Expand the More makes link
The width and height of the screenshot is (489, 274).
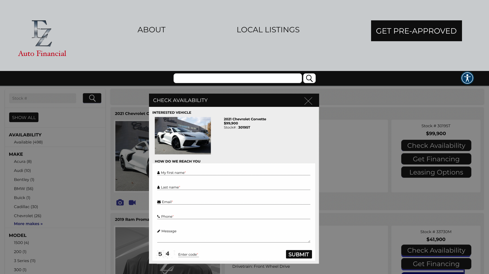click(x=28, y=224)
